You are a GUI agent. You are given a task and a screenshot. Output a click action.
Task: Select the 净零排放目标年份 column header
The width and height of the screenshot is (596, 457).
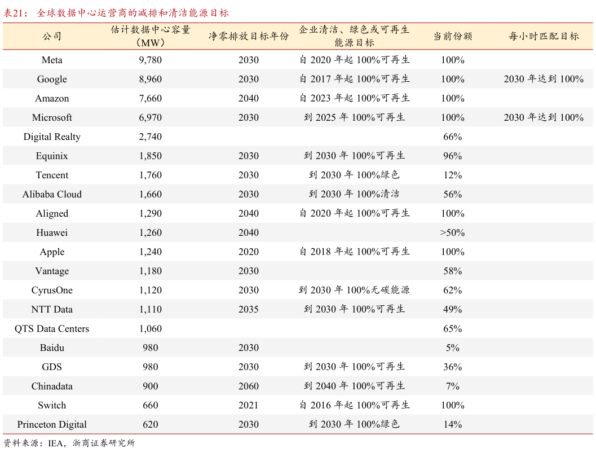[249, 36]
